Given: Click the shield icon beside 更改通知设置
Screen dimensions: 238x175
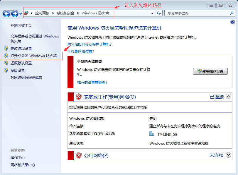Looking at the screenshot, I should pyautogui.click(x=6, y=48).
